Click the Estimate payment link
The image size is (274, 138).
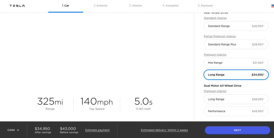97,130
